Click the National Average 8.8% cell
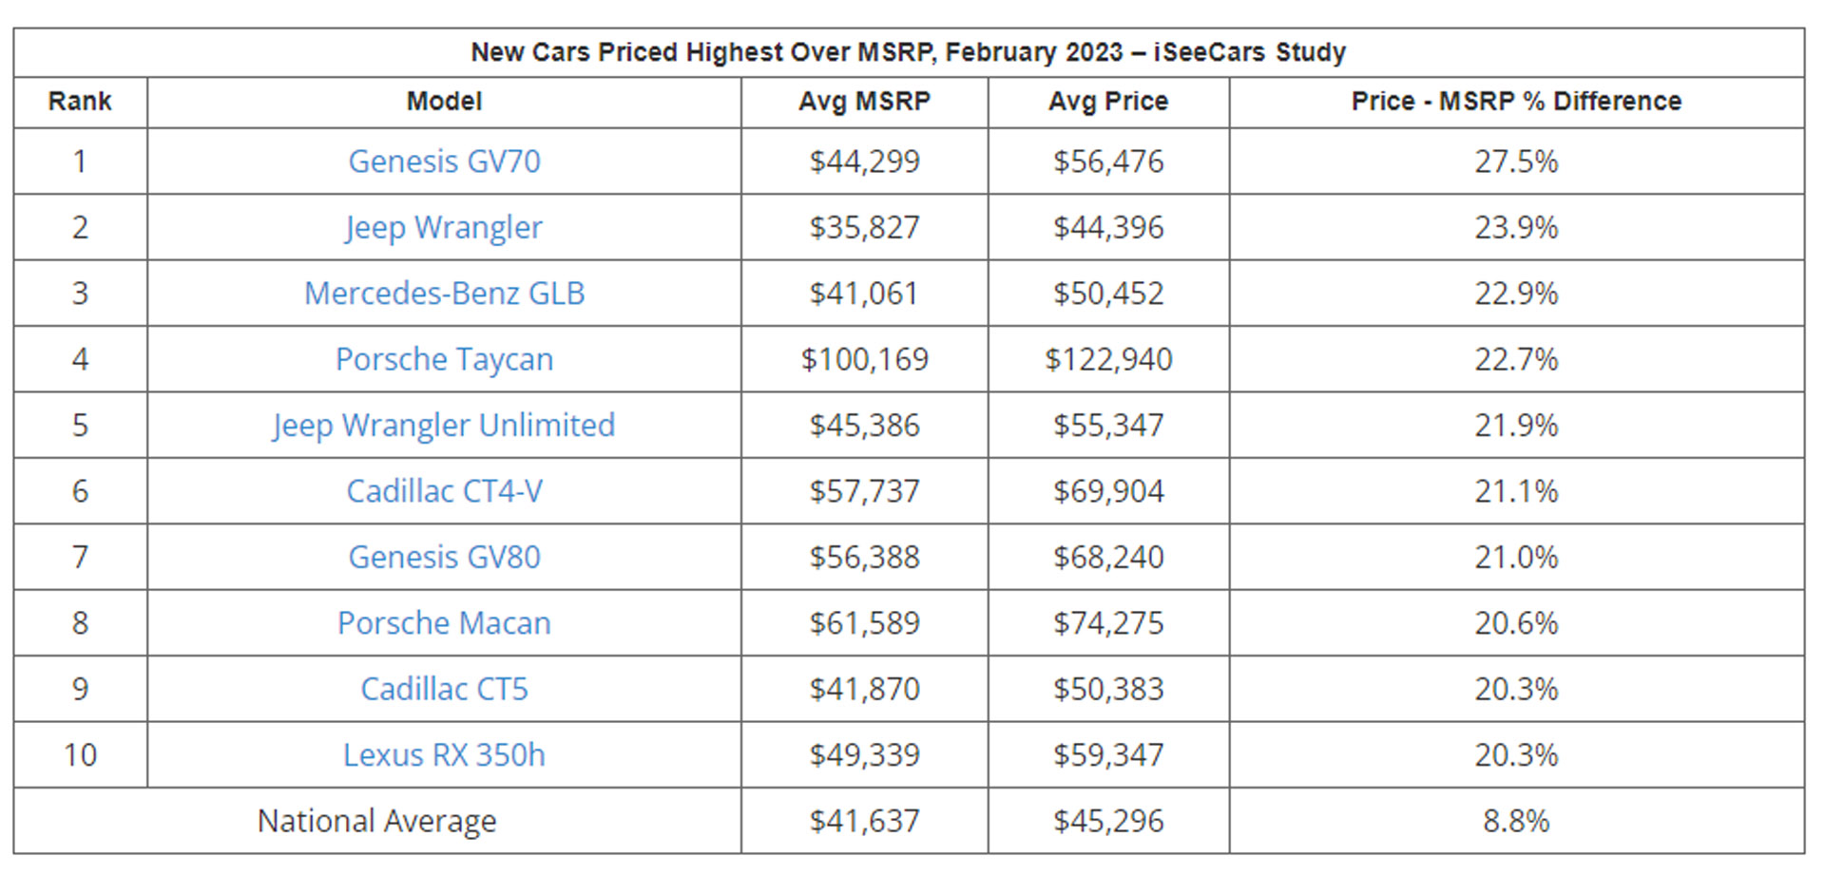This screenshot has height=875, width=1825. tap(1516, 821)
